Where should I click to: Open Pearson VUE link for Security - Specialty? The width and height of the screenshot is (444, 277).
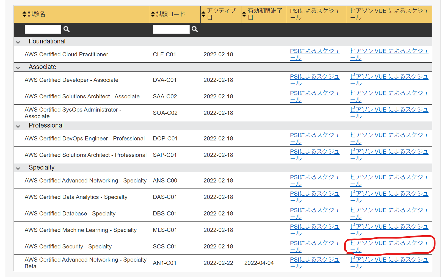[x=389, y=246]
